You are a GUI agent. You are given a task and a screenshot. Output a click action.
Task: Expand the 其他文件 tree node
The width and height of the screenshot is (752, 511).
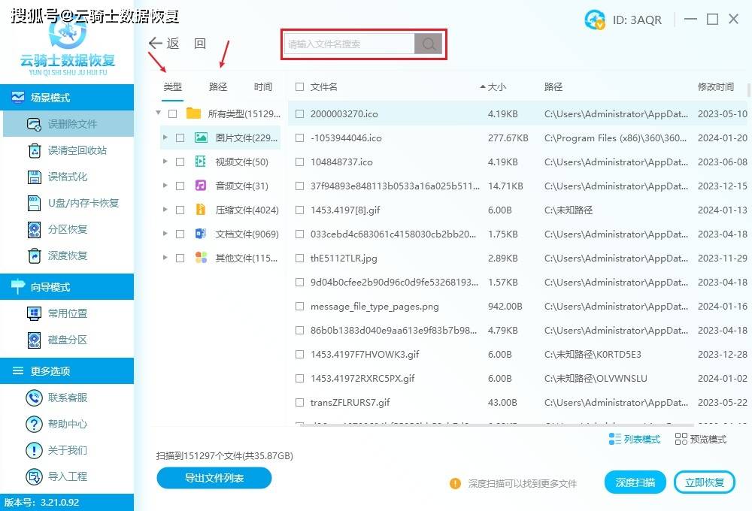165,258
